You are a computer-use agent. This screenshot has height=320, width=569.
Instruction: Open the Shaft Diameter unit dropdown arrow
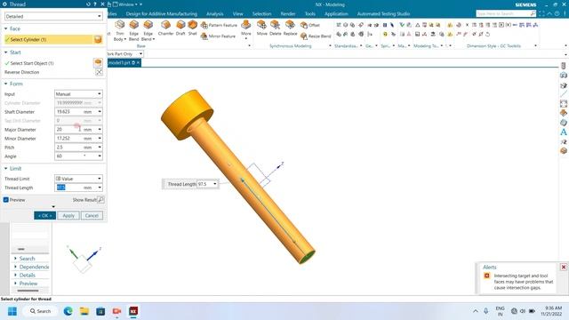(100, 112)
